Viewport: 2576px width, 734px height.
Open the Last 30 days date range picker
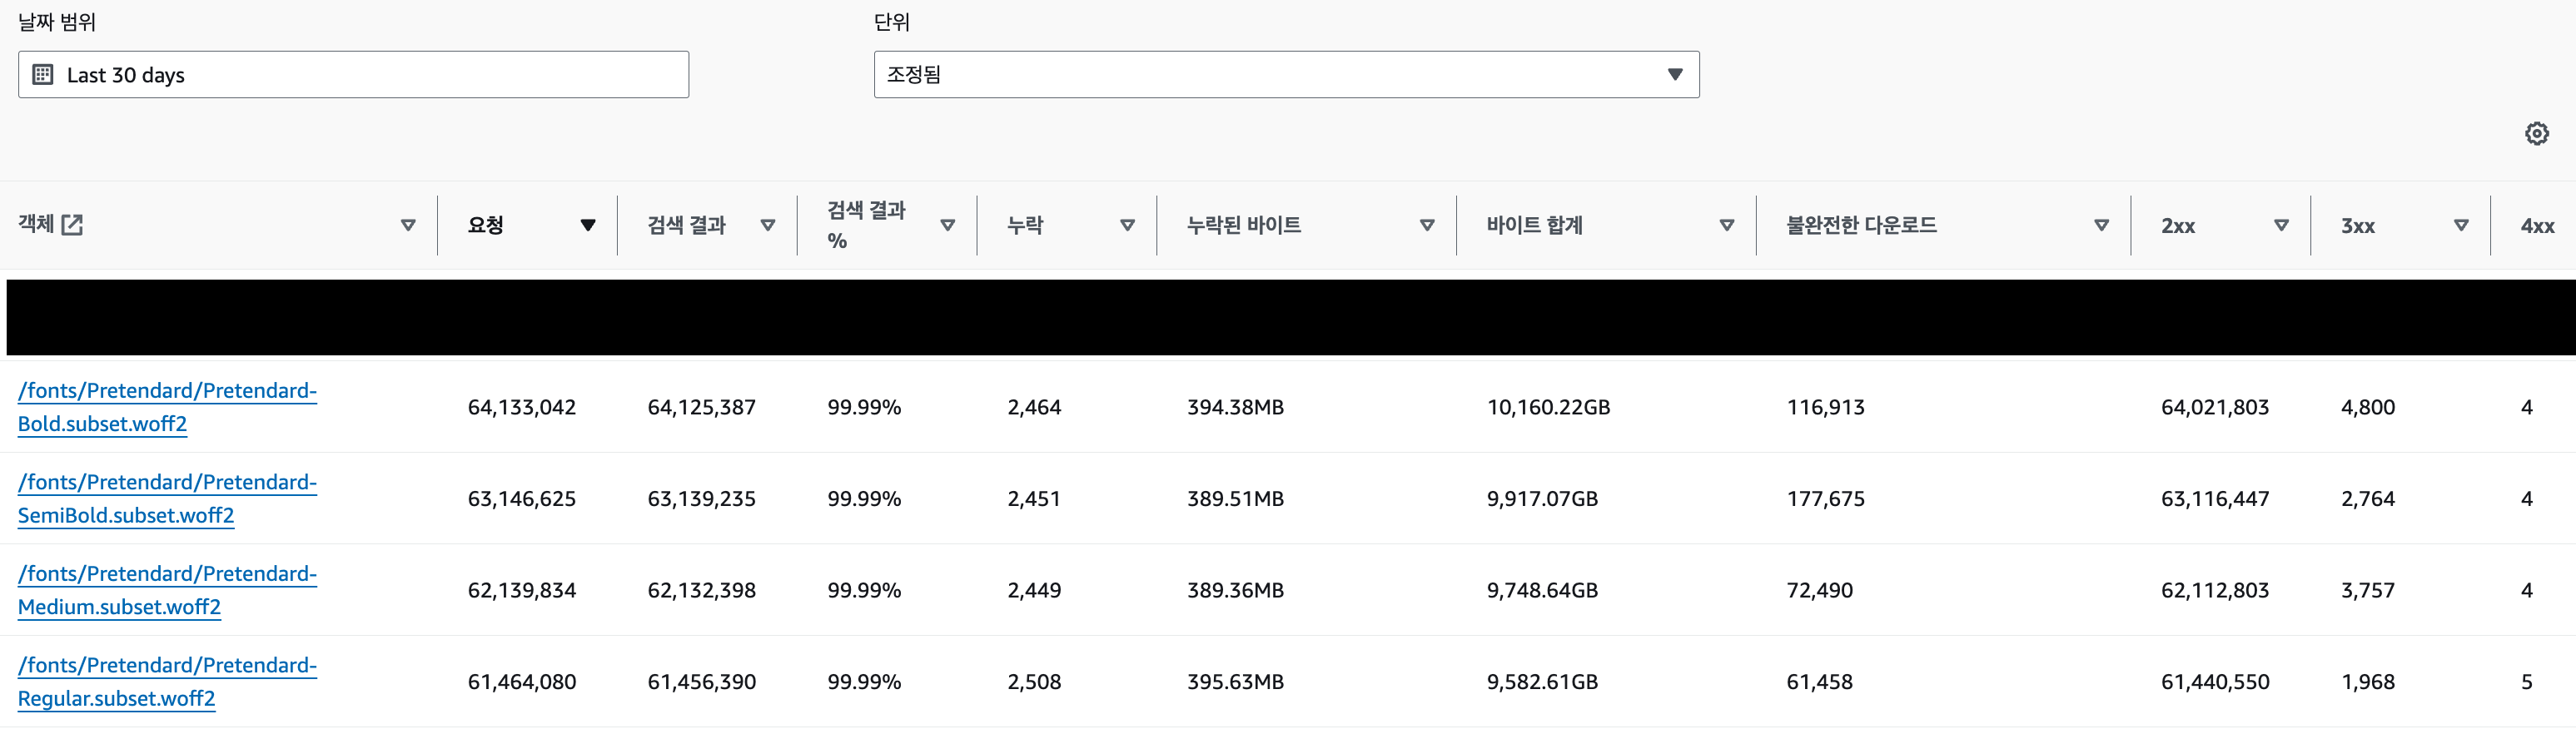[353, 74]
